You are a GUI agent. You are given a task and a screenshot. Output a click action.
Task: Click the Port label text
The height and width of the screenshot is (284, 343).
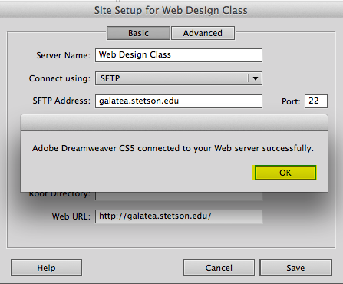tap(291, 101)
